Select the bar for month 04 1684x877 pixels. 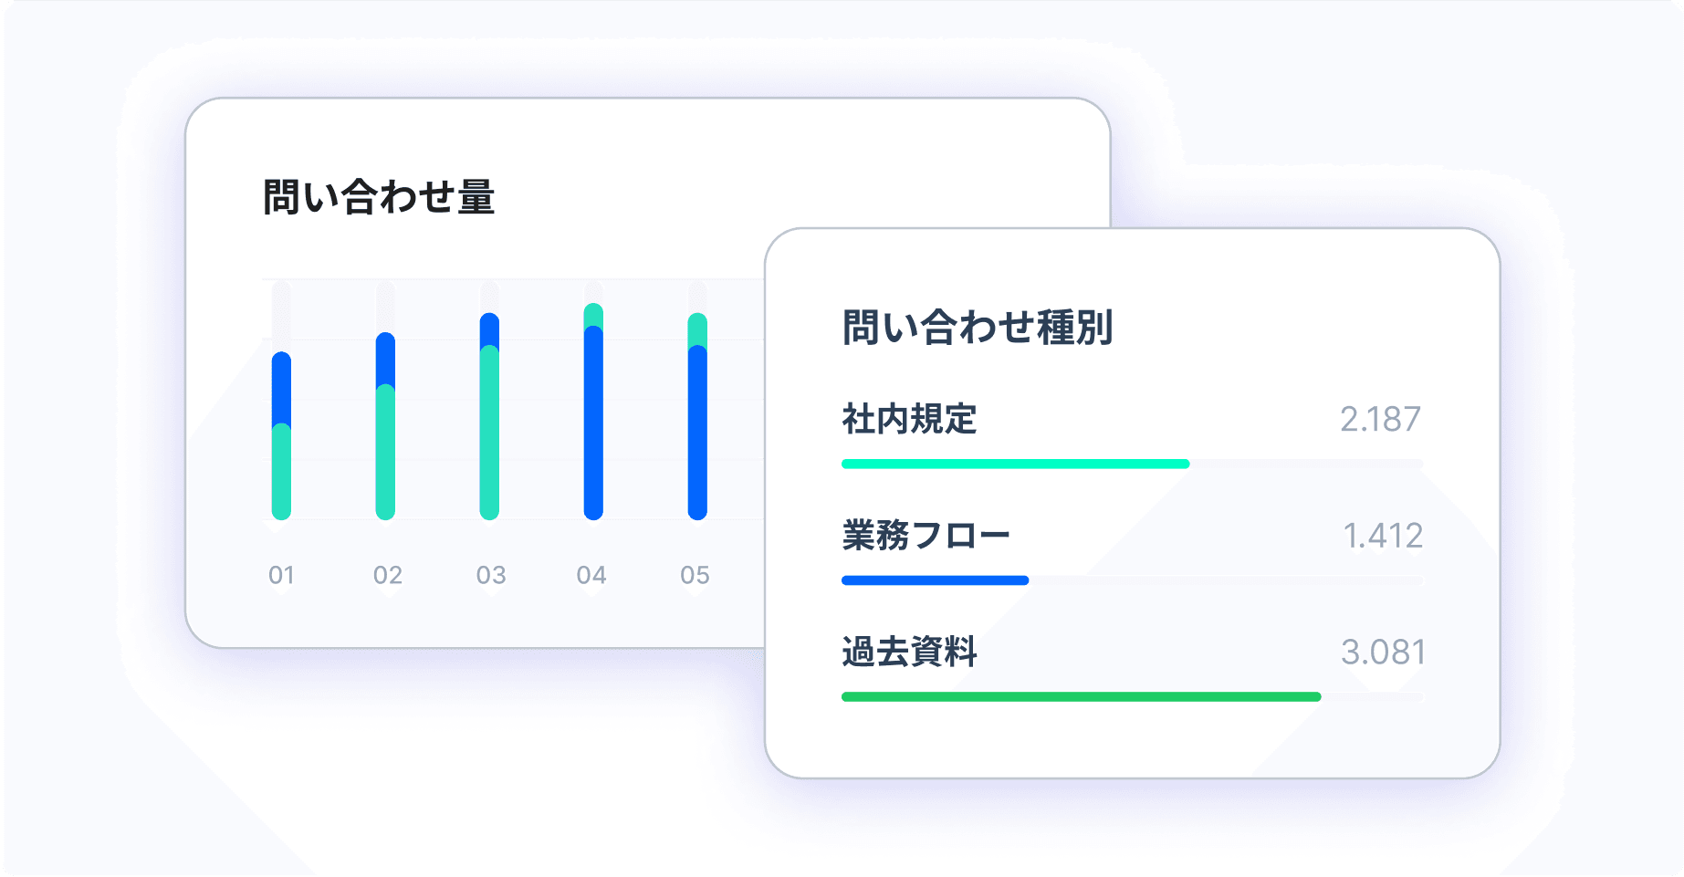[x=593, y=412]
